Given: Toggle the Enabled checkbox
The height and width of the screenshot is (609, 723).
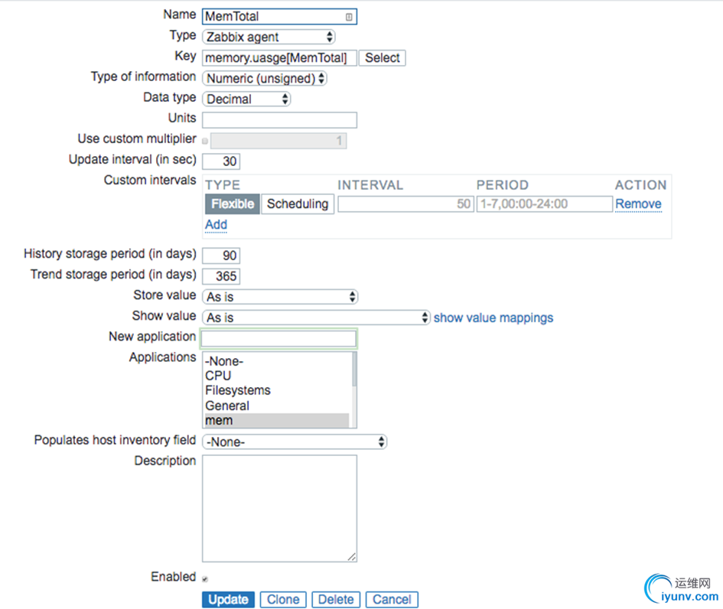Looking at the screenshot, I should click(205, 579).
